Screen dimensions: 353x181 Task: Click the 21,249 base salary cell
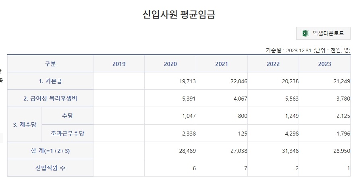[325, 81]
